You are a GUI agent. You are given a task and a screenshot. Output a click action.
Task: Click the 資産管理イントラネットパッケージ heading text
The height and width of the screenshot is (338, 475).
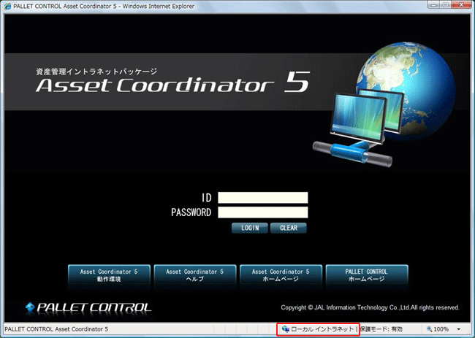point(96,72)
